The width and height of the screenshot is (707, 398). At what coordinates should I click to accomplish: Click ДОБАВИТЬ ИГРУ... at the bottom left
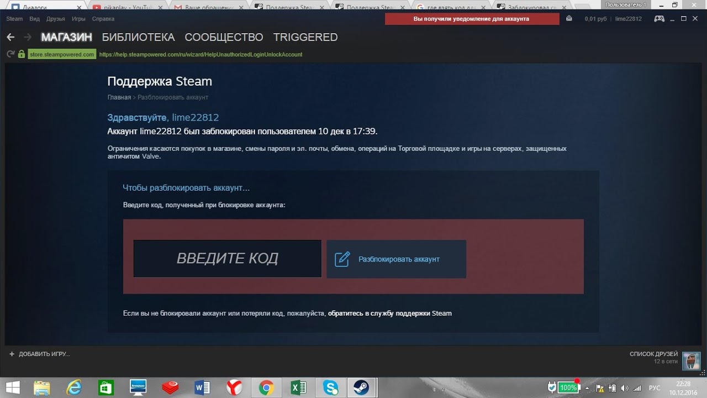44,354
